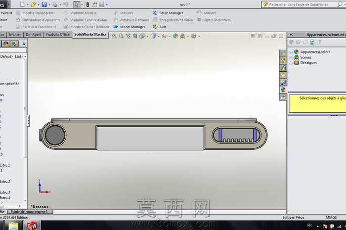Screen dimensions: 346x230
Task: Open the New document dropdown arrow
Action: click(28, 5)
